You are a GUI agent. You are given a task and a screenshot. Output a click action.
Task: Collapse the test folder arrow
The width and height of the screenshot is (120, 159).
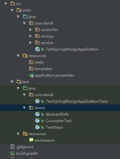[12, 82]
